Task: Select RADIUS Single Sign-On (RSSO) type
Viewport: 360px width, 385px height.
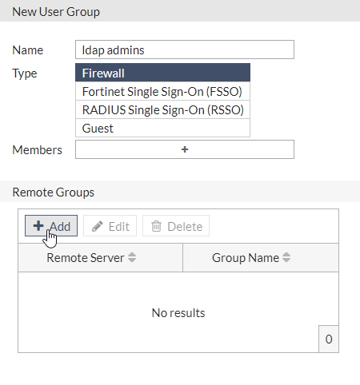Action: [x=162, y=109]
